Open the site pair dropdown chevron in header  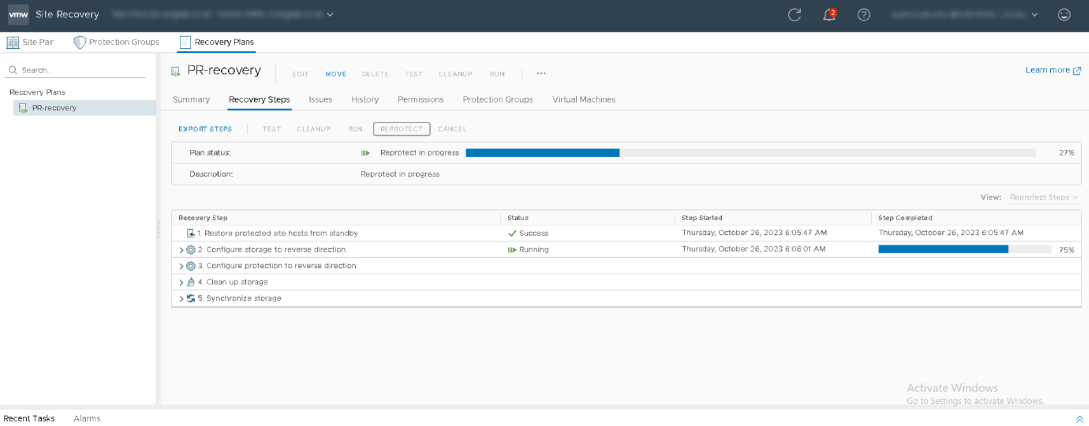[330, 15]
